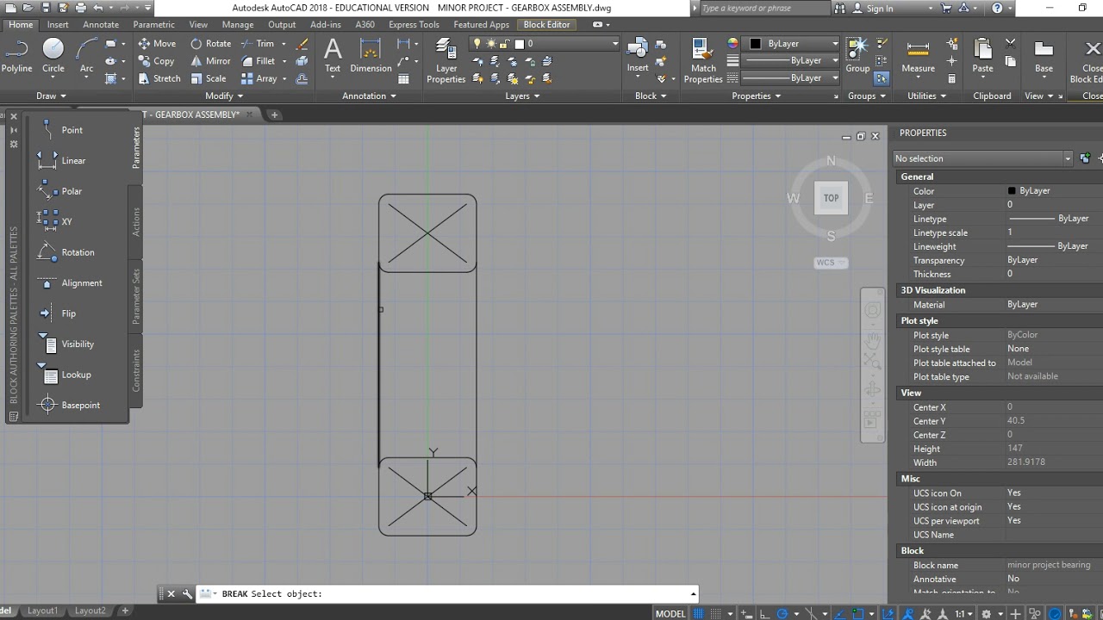Viewport: 1103px width, 620px height.
Task: Click the Rotate tool
Action: (x=211, y=43)
